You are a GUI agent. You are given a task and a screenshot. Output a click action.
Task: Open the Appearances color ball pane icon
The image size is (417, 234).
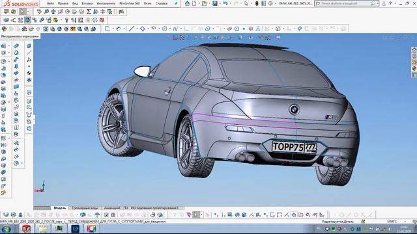(414, 69)
